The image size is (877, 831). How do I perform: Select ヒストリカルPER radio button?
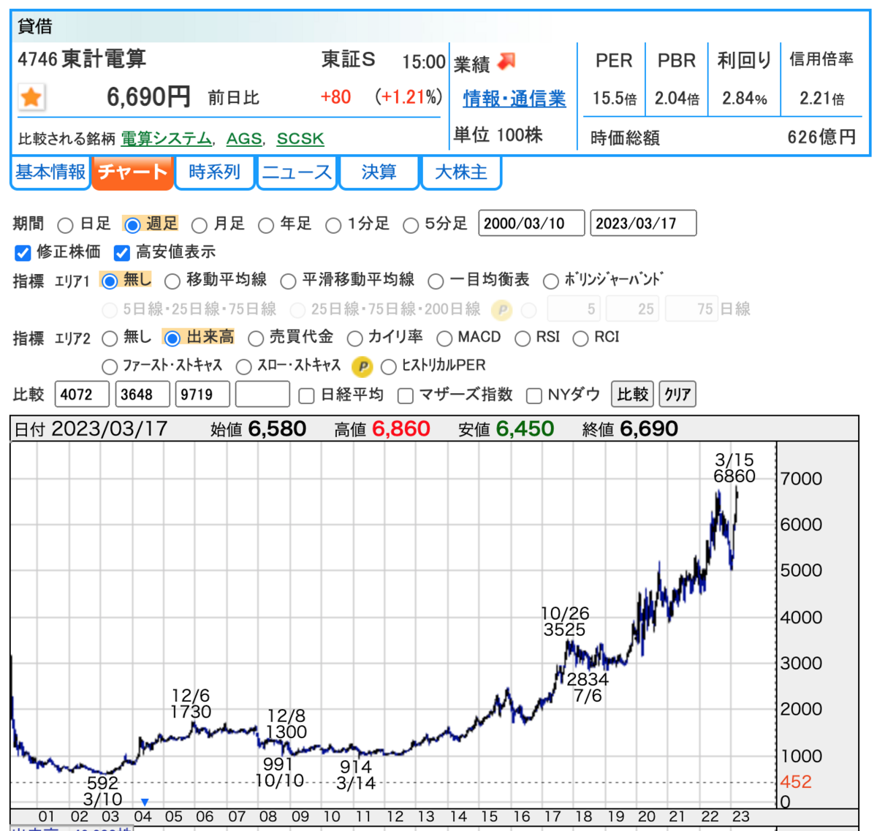[389, 367]
